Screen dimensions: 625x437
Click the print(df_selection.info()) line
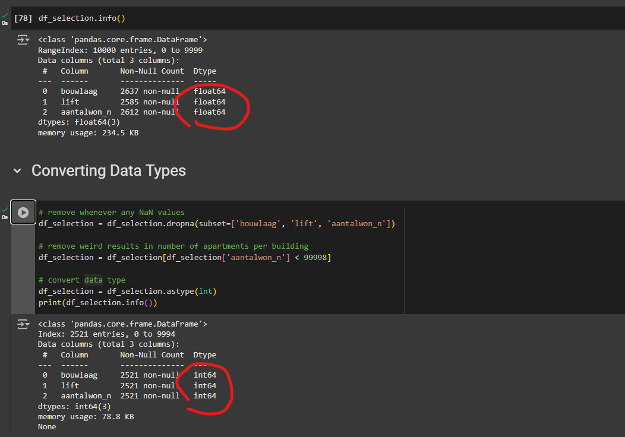97,302
